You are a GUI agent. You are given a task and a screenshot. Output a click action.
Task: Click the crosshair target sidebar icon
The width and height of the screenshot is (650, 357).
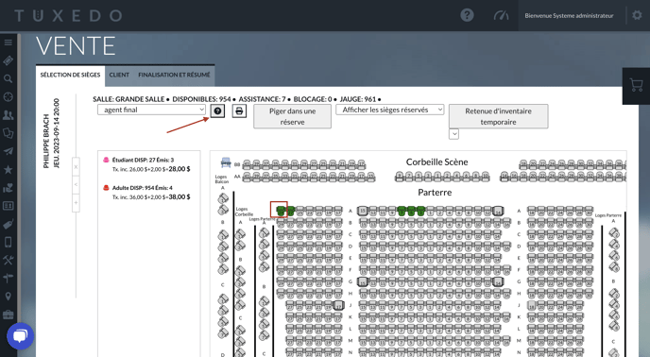[x=8, y=96]
